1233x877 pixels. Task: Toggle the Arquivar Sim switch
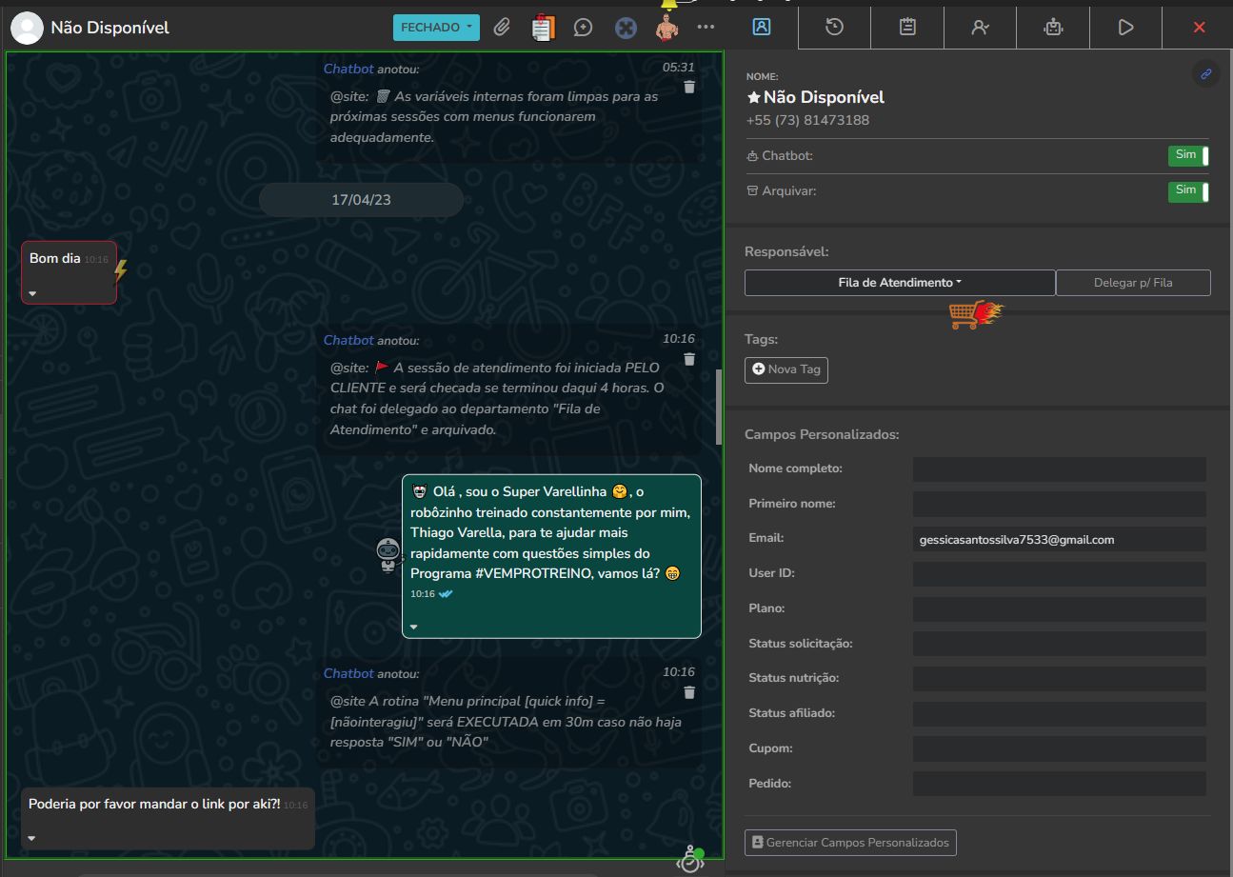click(x=1188, y=191)
